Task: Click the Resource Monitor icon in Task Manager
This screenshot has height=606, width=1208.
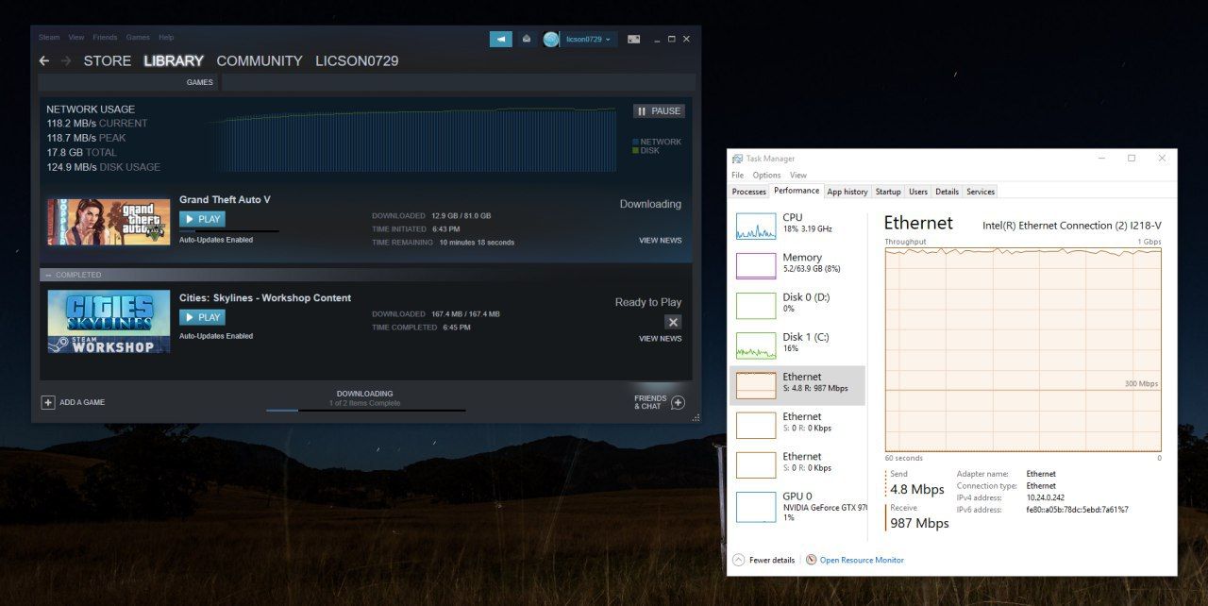Action: tap(811, 560)
